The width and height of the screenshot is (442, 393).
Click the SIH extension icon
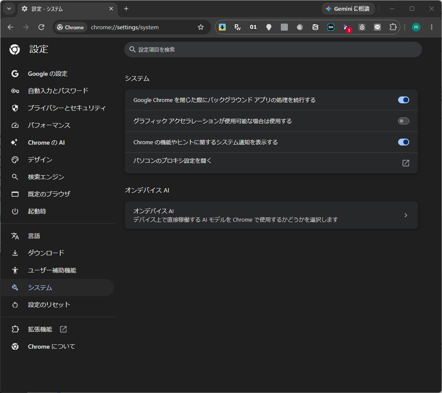(x=331, y=27)
